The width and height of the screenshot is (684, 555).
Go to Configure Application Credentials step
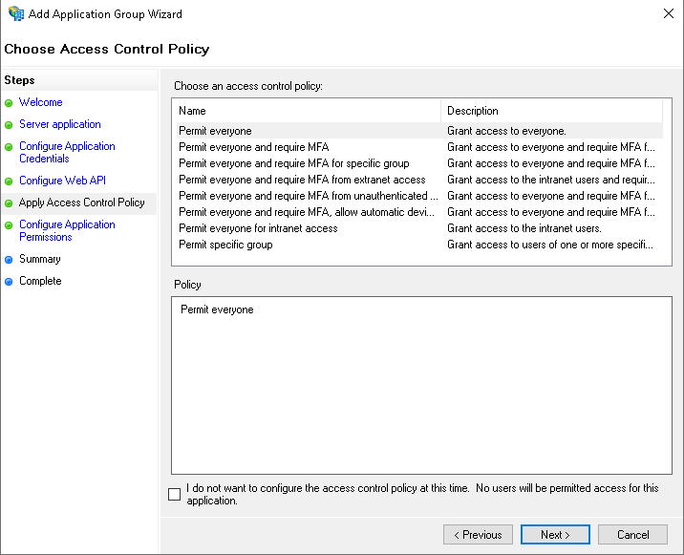tap(67, 152)
